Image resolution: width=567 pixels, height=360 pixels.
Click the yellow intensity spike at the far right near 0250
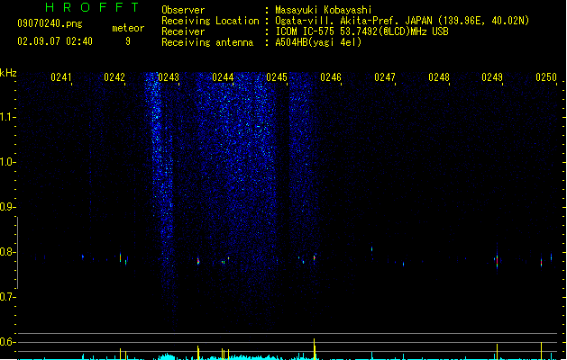pos(542,351)
